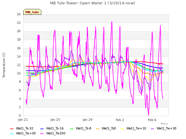The width and height of the screenshot is (186, 139).
Task: Click the 12 y-axis tick label
Action: (19, 65)
